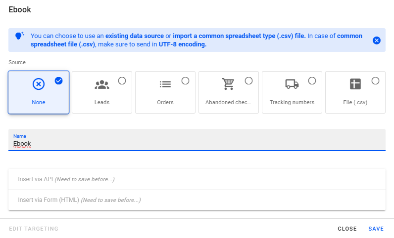The width and height of the screenshot is (394, 238).
Task: Select the Orders radio button
Action: tap(185, 81)
